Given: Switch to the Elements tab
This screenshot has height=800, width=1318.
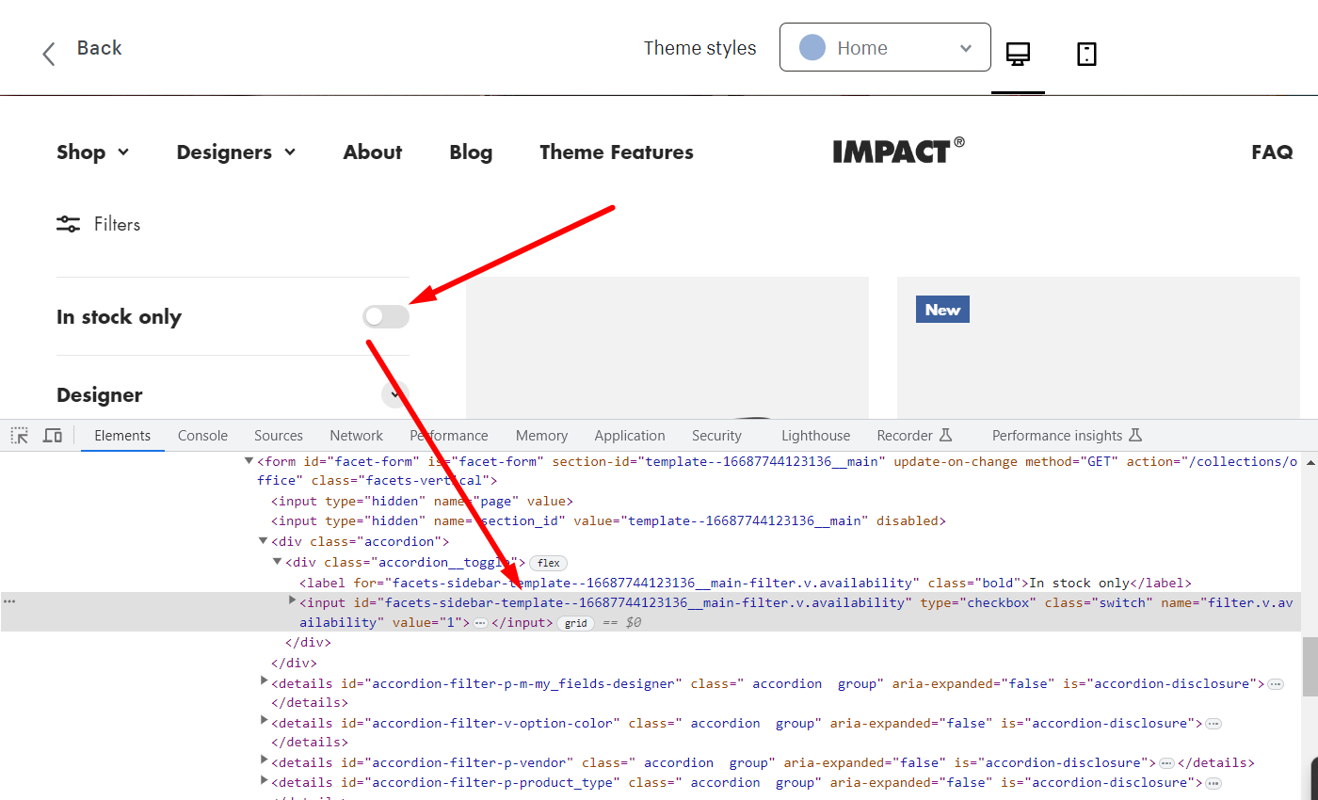Looking at the screenshot, I should tap(122, 436).
